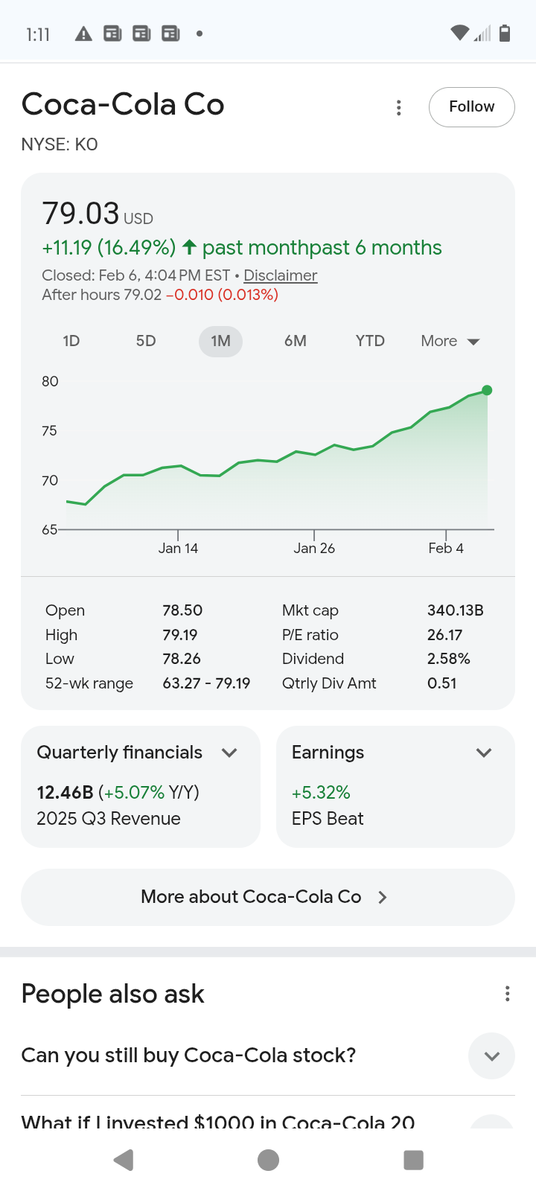Tap the green endpoint dot on chart
536x1191 pixels.
point(487,390)
